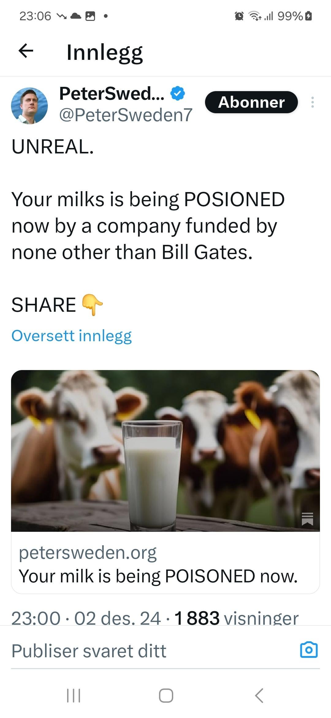The height and width of the screenshot is (718, 331).
Task: Tap the @PeterSweden7 handle
Action: tap(126, 115)
